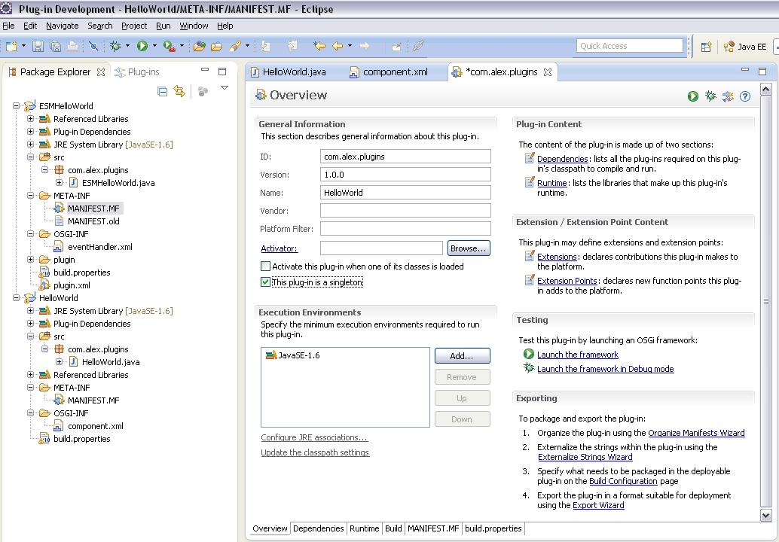Click the Browse... button for Activator

[469, 248]
